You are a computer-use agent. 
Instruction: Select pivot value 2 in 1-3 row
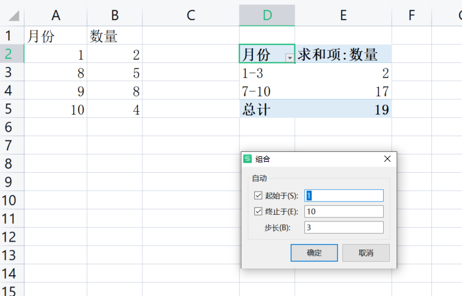[x=343, y=72]
